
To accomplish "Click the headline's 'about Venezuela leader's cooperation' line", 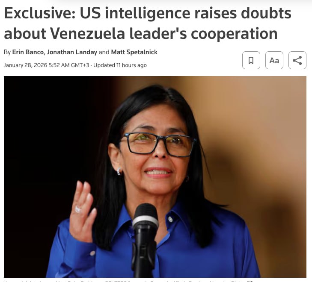I will tap(141, 34).
